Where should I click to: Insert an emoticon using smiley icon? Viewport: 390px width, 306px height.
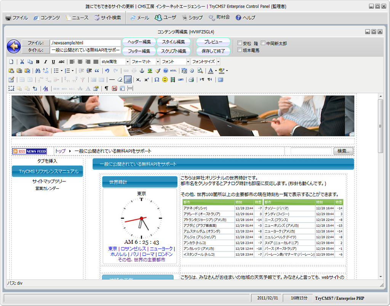pyautogui.click(x=165, y=80)
